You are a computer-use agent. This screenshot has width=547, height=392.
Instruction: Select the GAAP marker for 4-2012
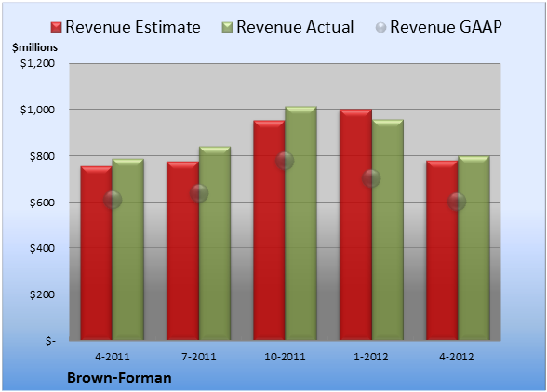pyautogui.click(x=457, y=202)
